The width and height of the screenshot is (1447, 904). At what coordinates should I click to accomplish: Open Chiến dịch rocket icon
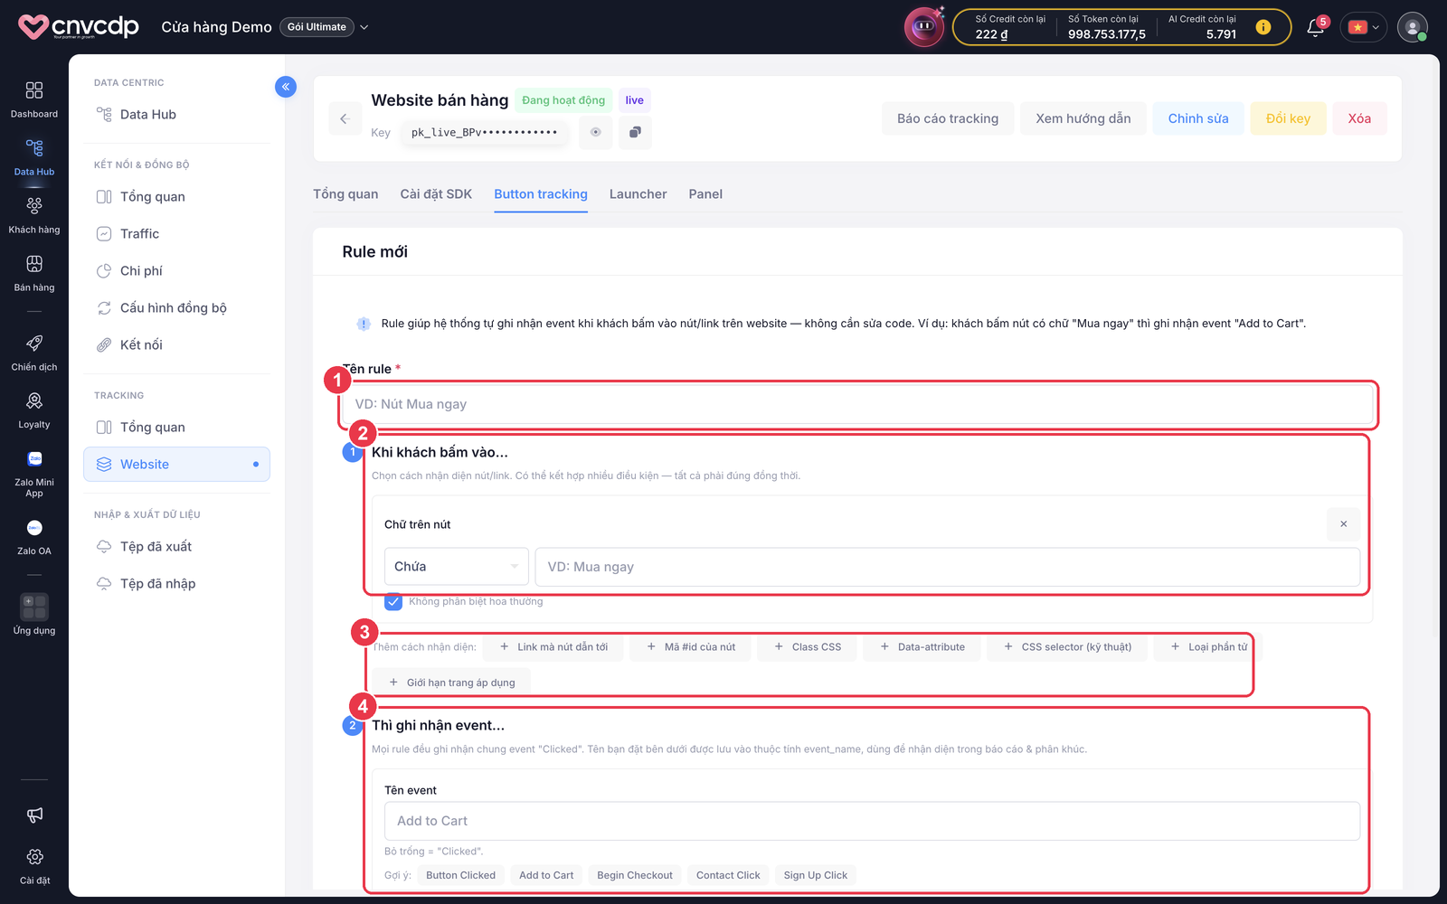[x=34, y=344]
